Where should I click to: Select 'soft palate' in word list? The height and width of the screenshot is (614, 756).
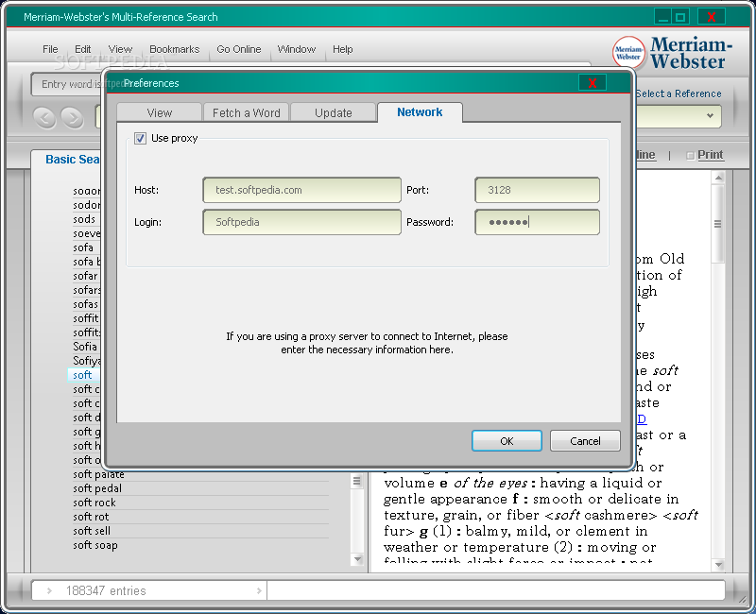pyautogui.click(x=99, y=475)
